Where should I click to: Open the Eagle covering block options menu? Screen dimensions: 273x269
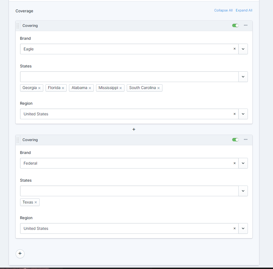(245, 25)
